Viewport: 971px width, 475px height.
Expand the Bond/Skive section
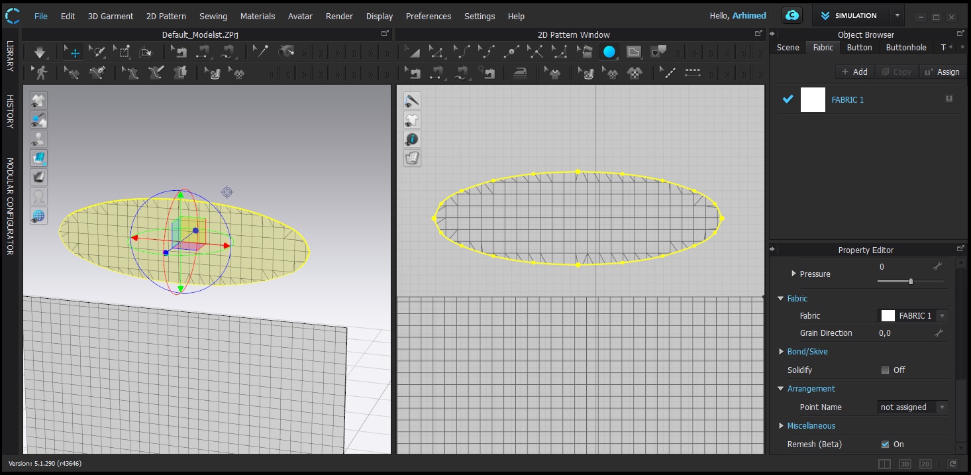click(x=782, y=352)
